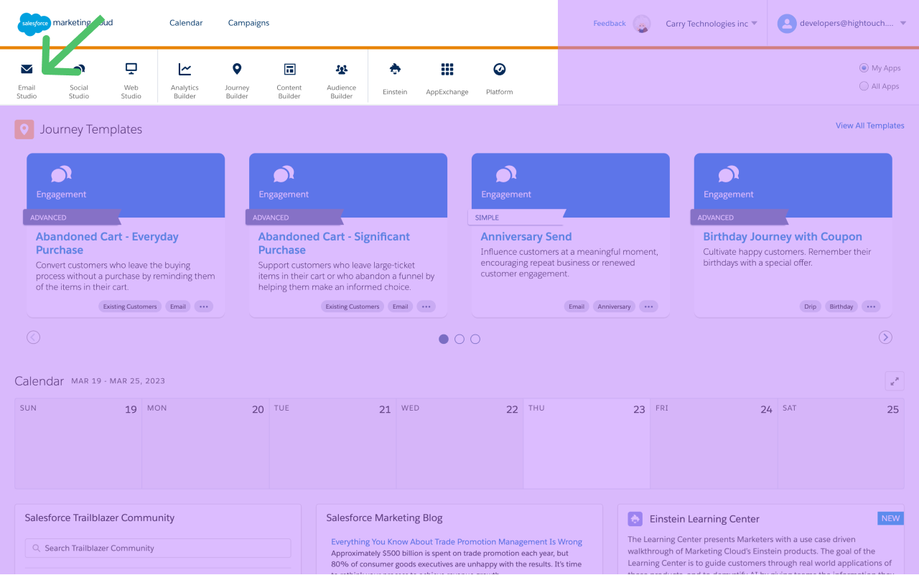The width and height of the screenshot is (919, 575).
Task: Open Content Builder
Action: (x=289, y=80)
